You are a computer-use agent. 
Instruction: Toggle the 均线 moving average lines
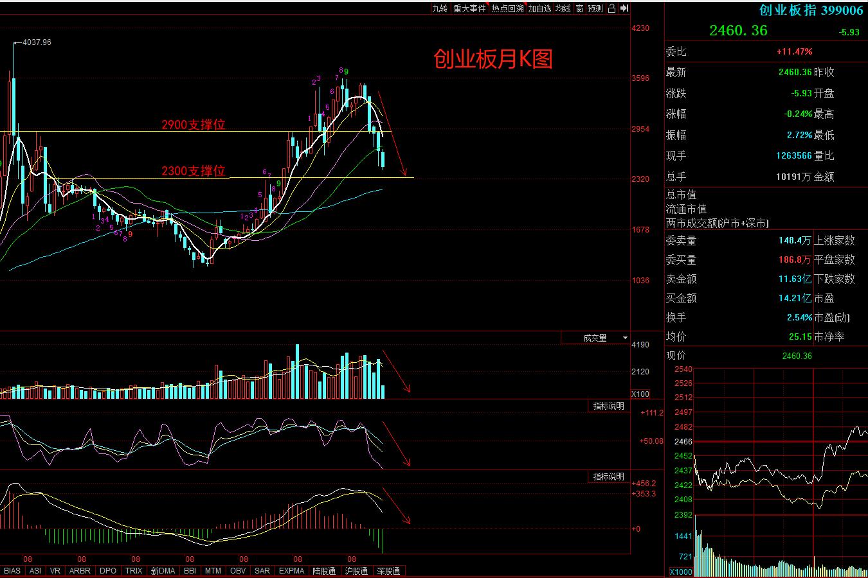click(x=563, y=8)
